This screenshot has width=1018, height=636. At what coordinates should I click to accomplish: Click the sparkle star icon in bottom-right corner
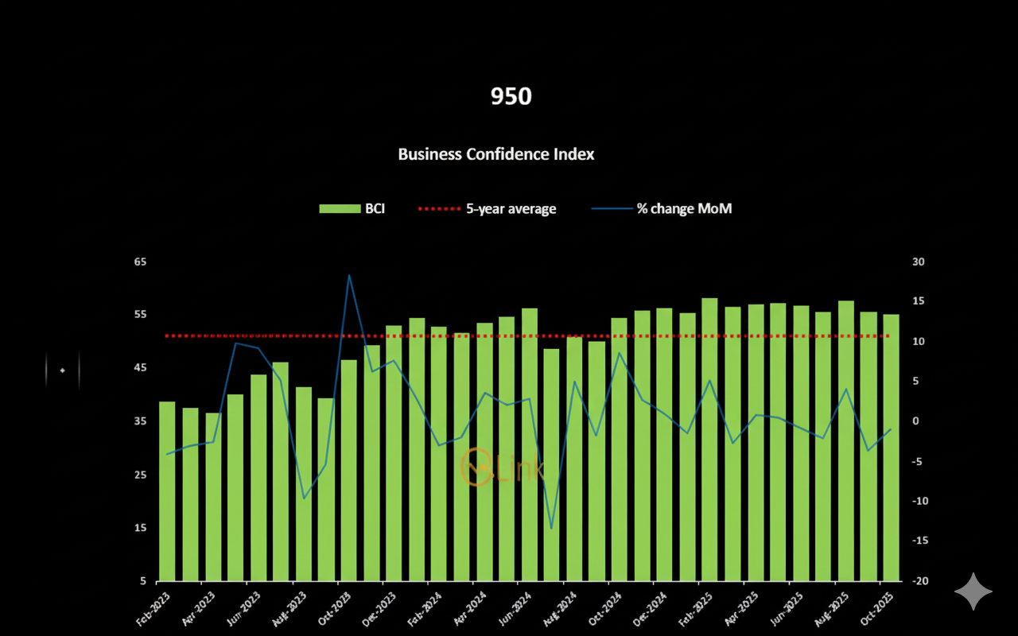coord(973,591)
